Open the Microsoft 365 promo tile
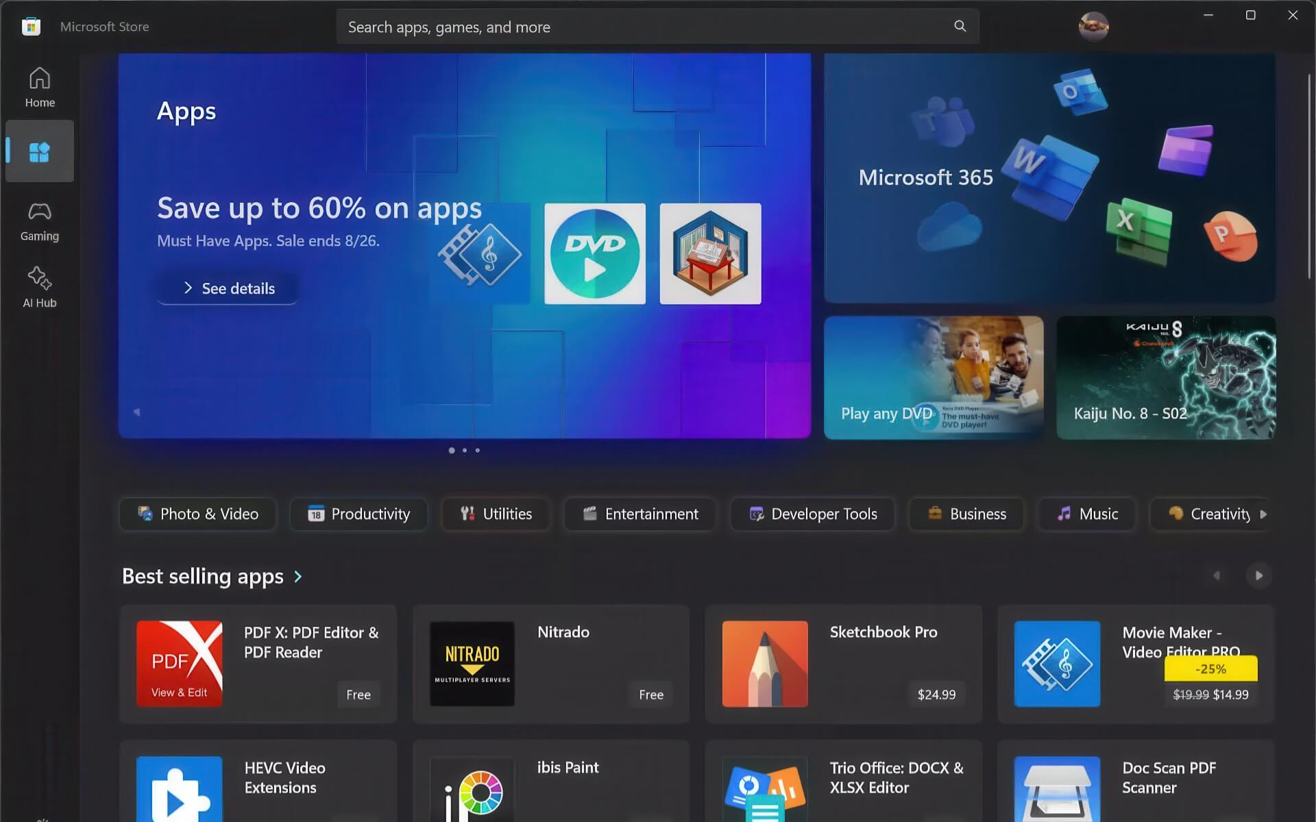The height and width of the screenshot is (822, 1316). click(1049, 178)
